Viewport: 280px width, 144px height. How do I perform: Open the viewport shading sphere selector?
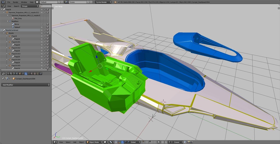pyautogui.click(x=105, y=142)
